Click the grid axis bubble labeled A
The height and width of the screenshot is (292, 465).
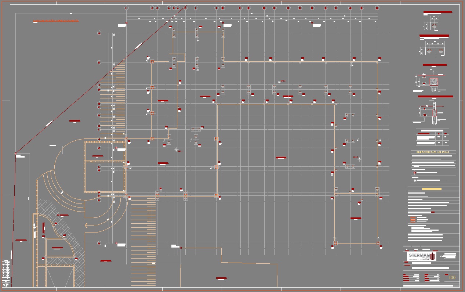(99, 33)
